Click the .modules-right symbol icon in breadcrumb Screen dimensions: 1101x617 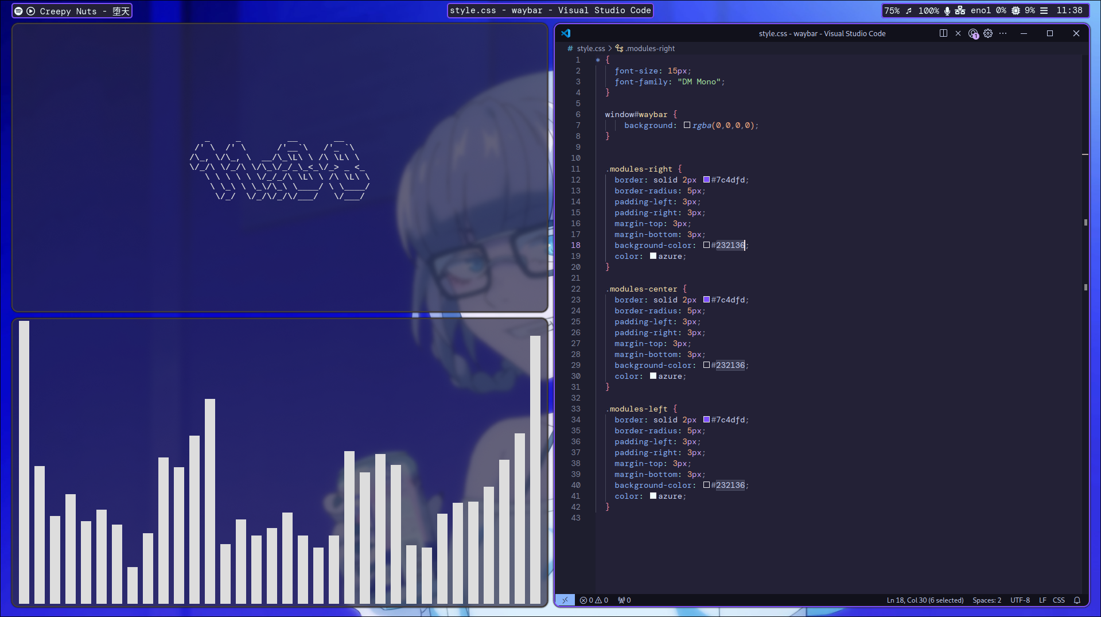pyautogui.click(x=619, y=48)
